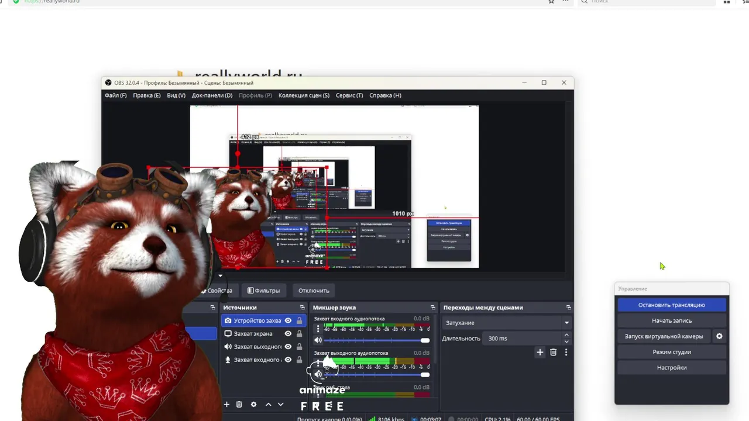Click the camera icon of Устройство захвата source

(x=228, y=320)
